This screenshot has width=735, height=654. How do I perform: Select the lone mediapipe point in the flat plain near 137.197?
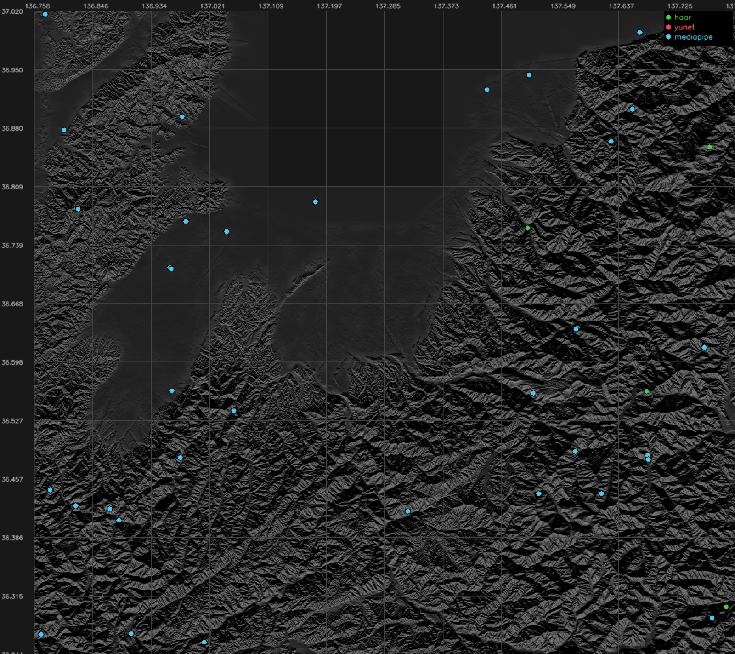pyautogui.click(x=315, y=202)
